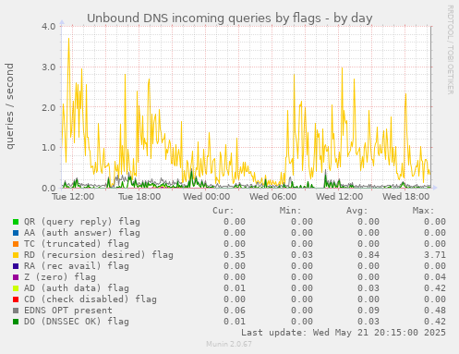Click the RD flag min value 0.03

(x=302, y=255)
